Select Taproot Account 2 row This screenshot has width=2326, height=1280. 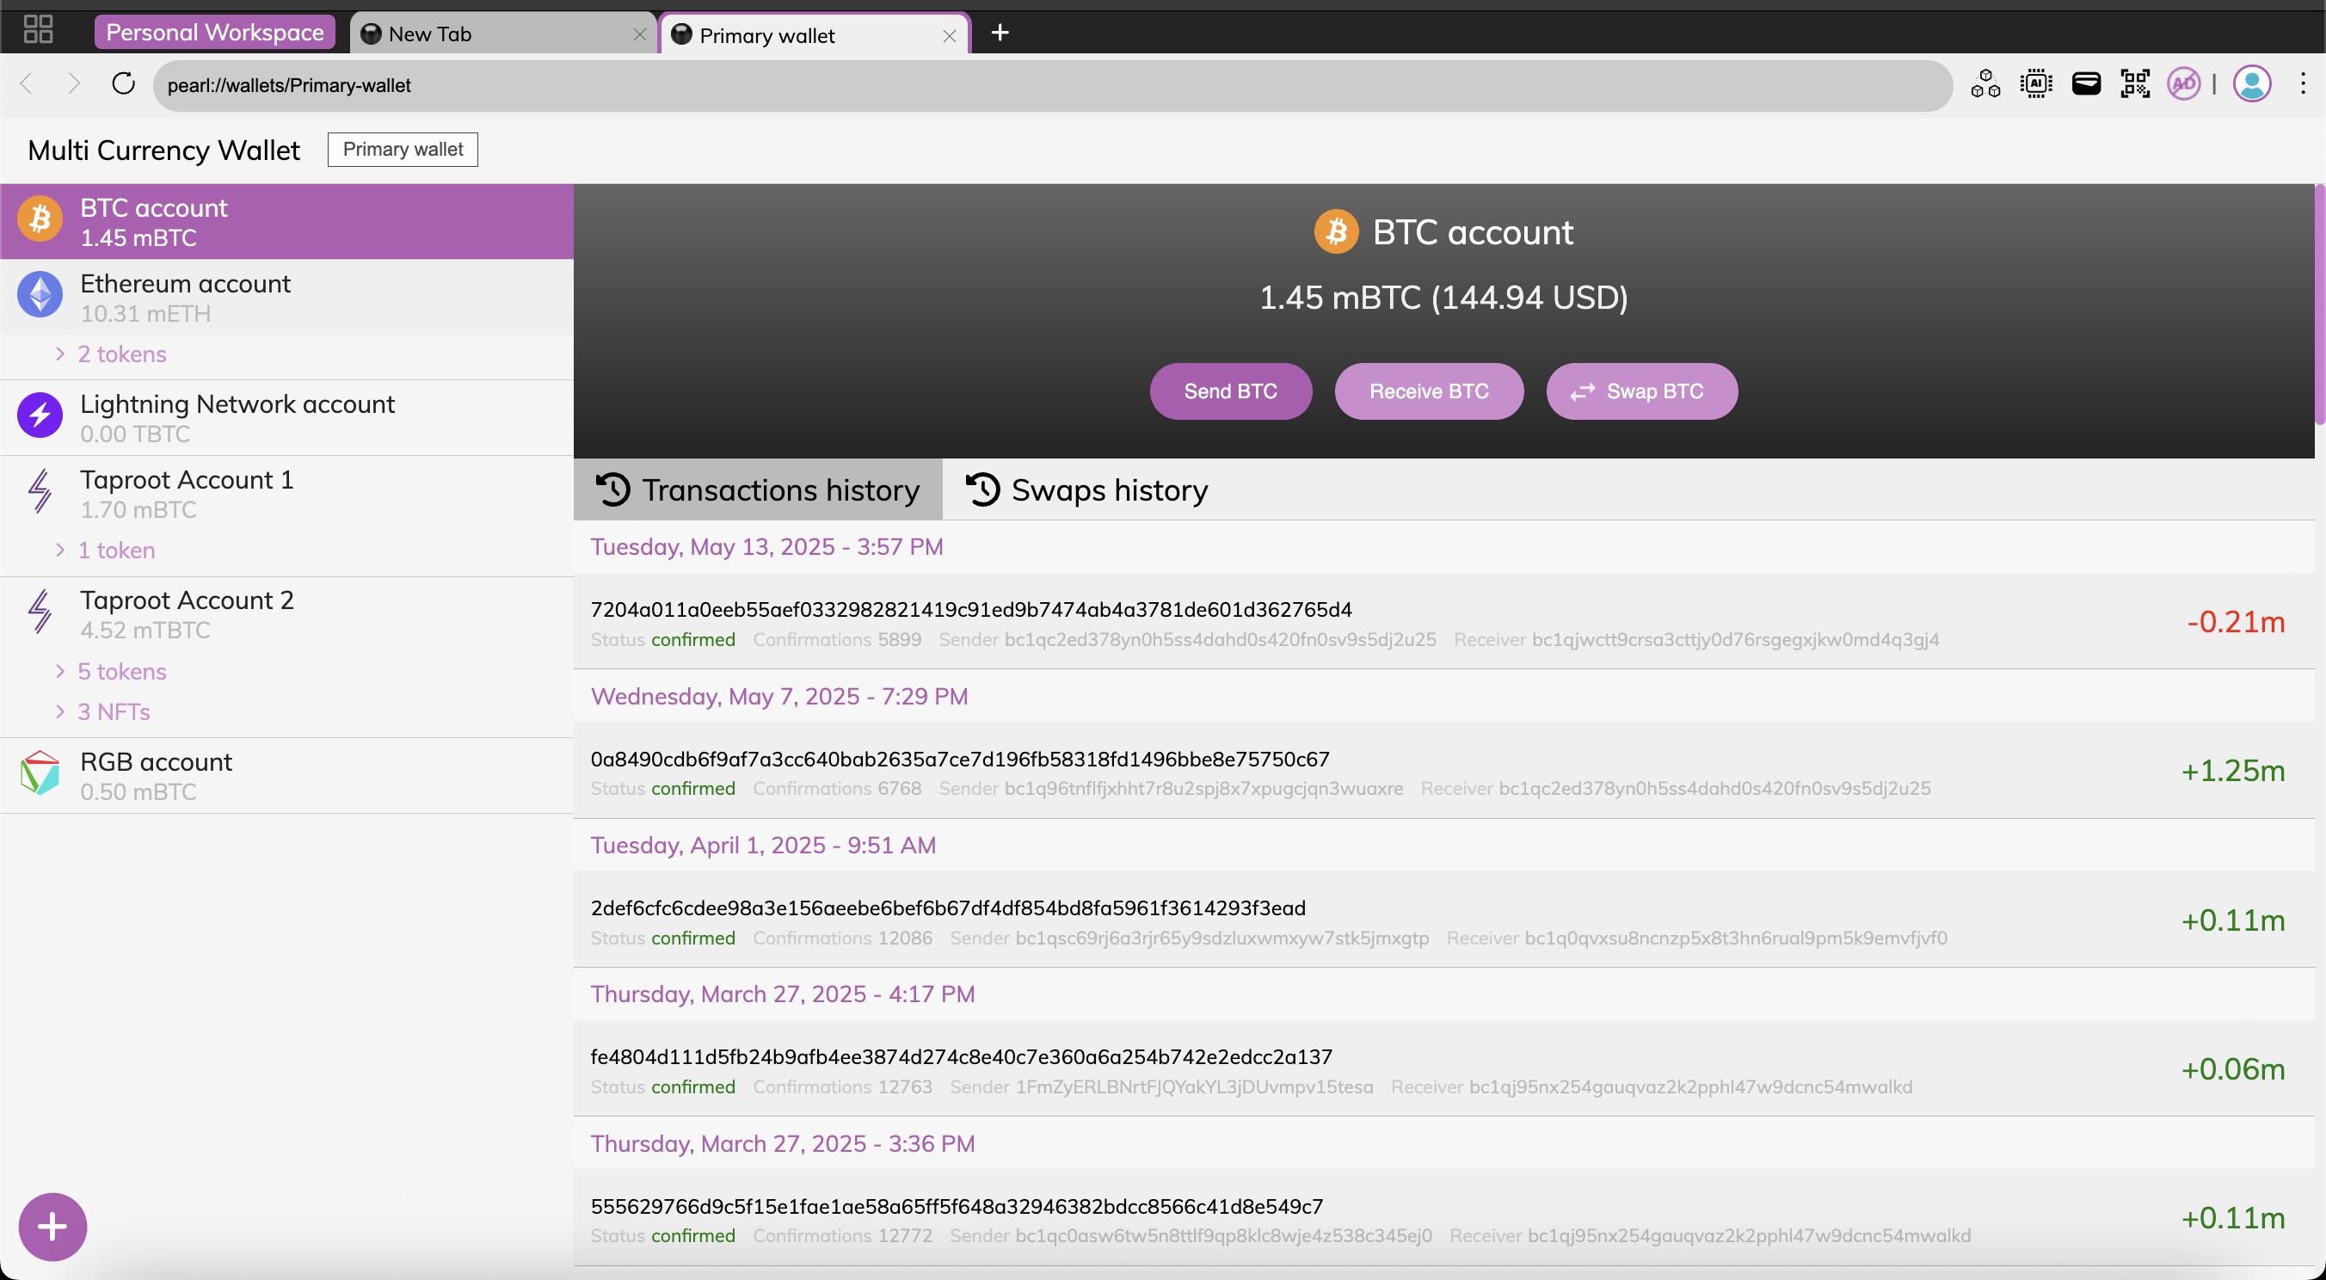click(286, 615)
